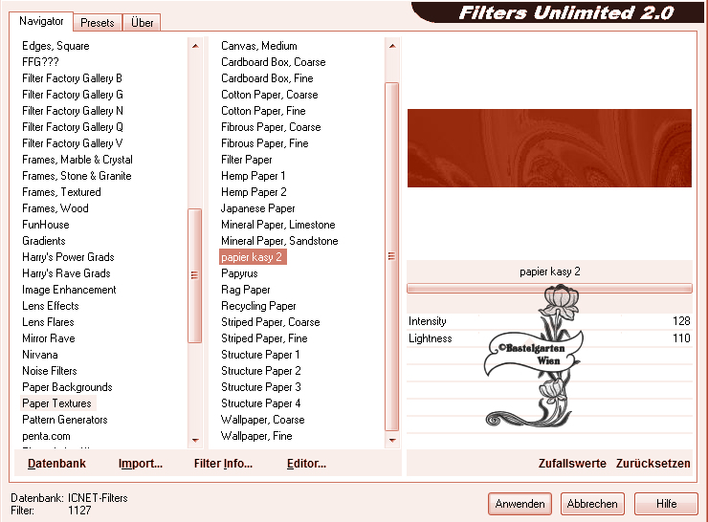Select Filter Factory Gallery V
This screenshot has width=708, height=522.
[73, 143]
